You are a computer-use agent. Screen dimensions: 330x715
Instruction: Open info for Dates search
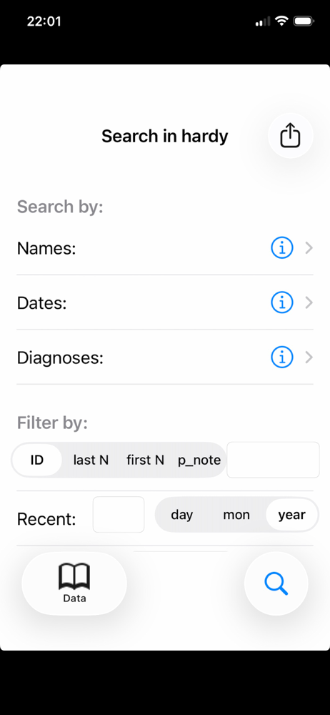pyautogui.click(x=282, y=302)
